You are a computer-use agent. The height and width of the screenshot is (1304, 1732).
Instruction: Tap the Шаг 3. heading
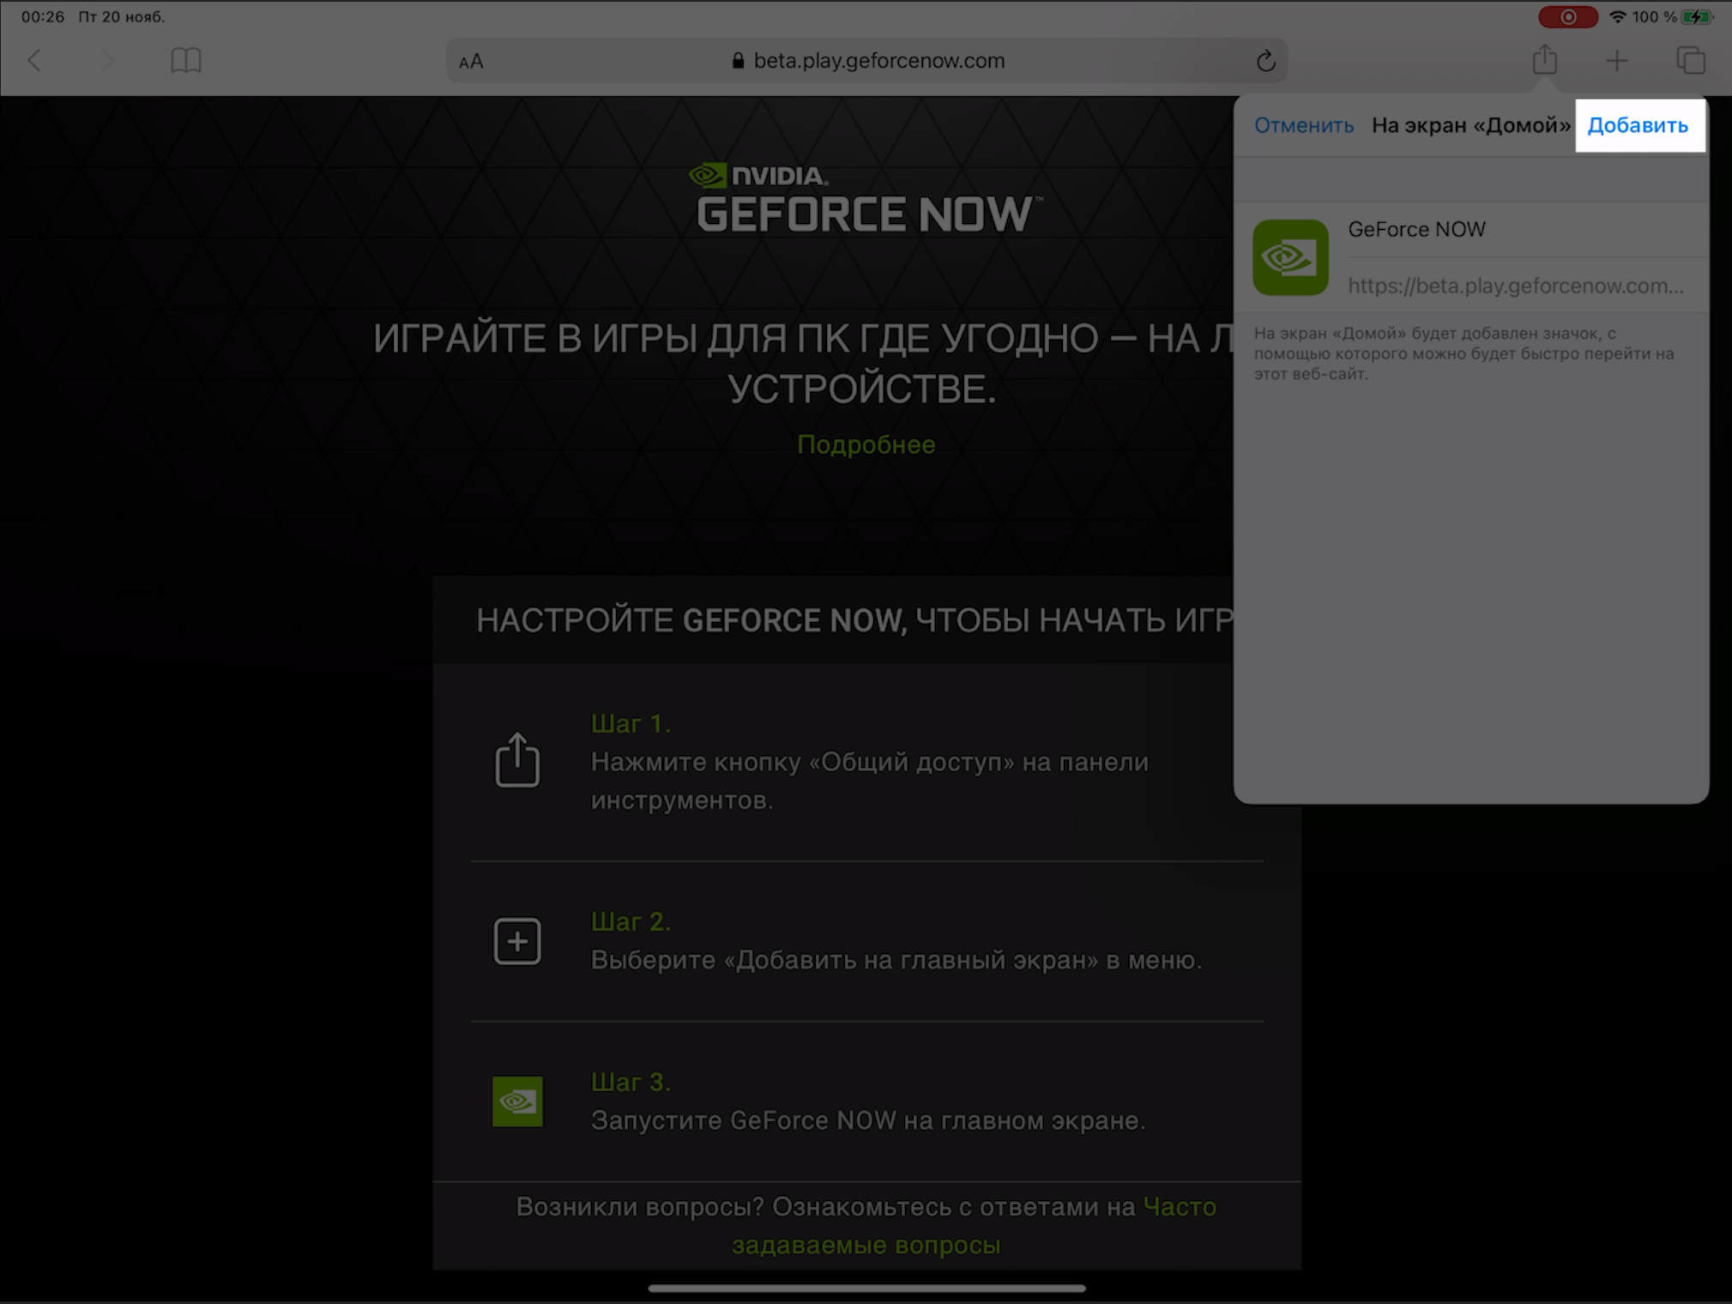pyautogui.click(x=631, y=1082)
